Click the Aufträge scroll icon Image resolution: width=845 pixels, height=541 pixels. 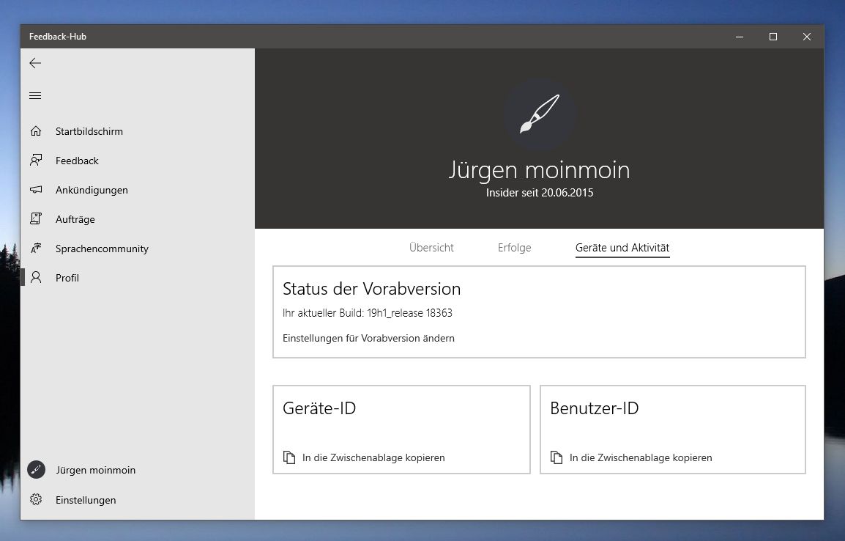coord(36,219)
